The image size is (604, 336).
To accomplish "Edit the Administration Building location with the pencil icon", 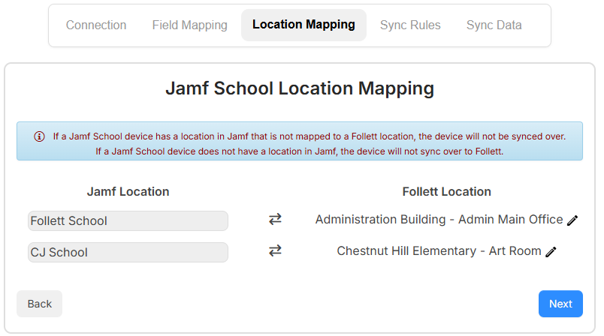I will [572, 220].
